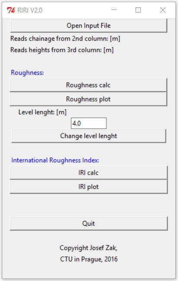Show the Roughness plot
This screenshot has width=178, height=281.
tap(88, 99)
